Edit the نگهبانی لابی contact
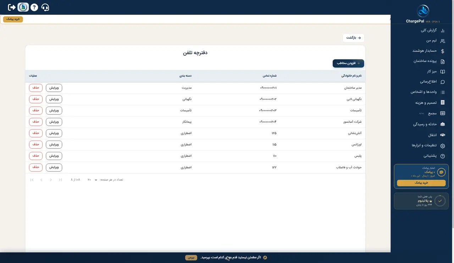Screen dimensions: 454x263 [54, 99]
